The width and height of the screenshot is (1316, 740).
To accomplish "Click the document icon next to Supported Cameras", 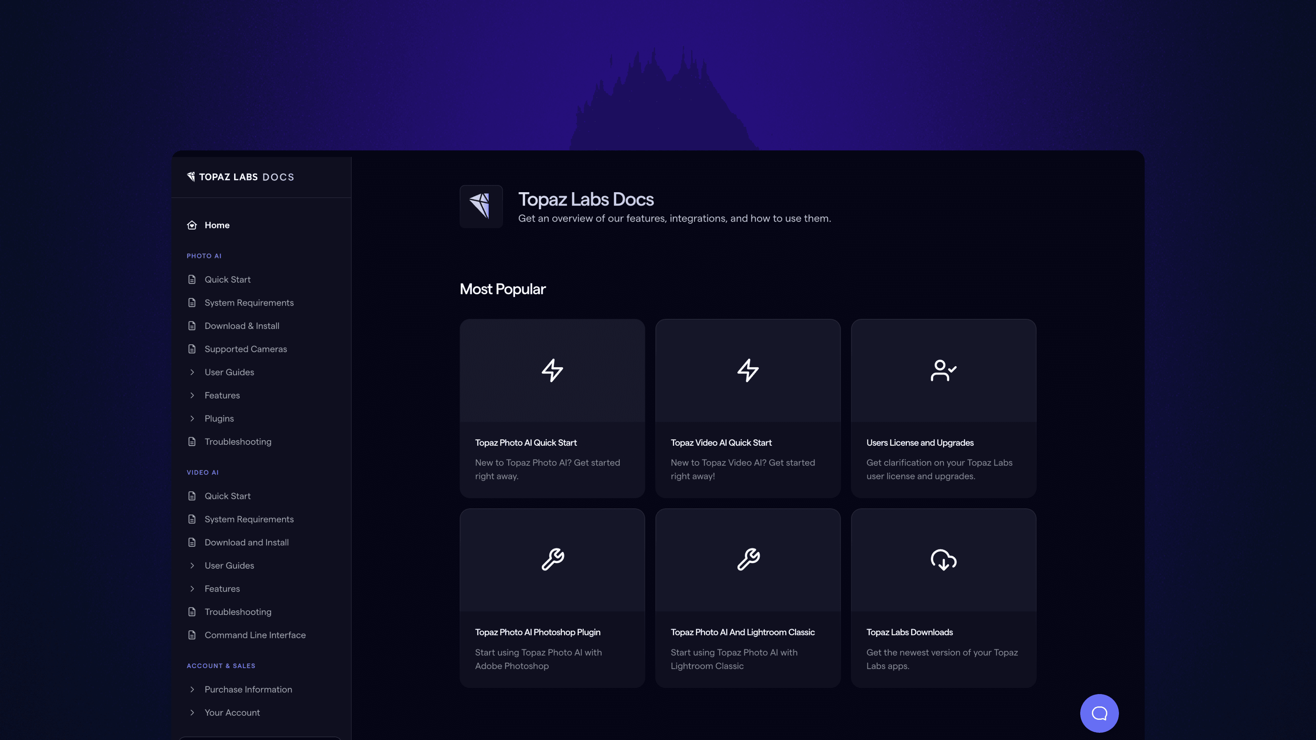I will point(192,349).
